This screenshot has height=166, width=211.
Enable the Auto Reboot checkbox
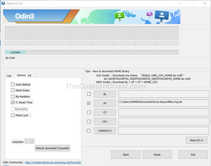(x=13, y=85)
